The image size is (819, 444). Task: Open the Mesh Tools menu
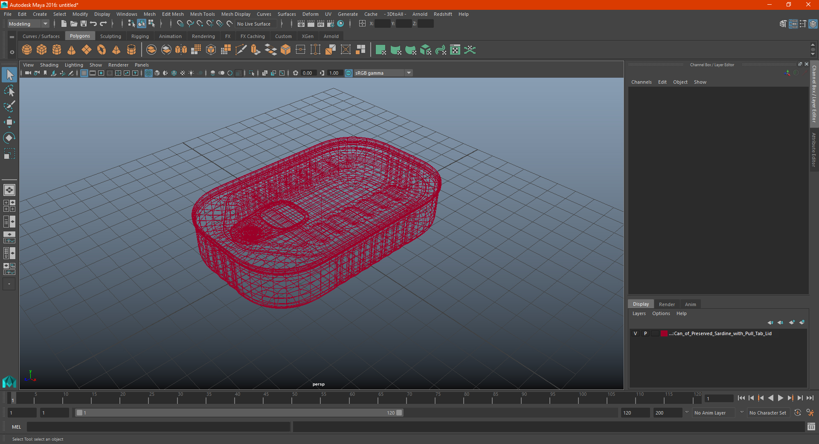203,14
